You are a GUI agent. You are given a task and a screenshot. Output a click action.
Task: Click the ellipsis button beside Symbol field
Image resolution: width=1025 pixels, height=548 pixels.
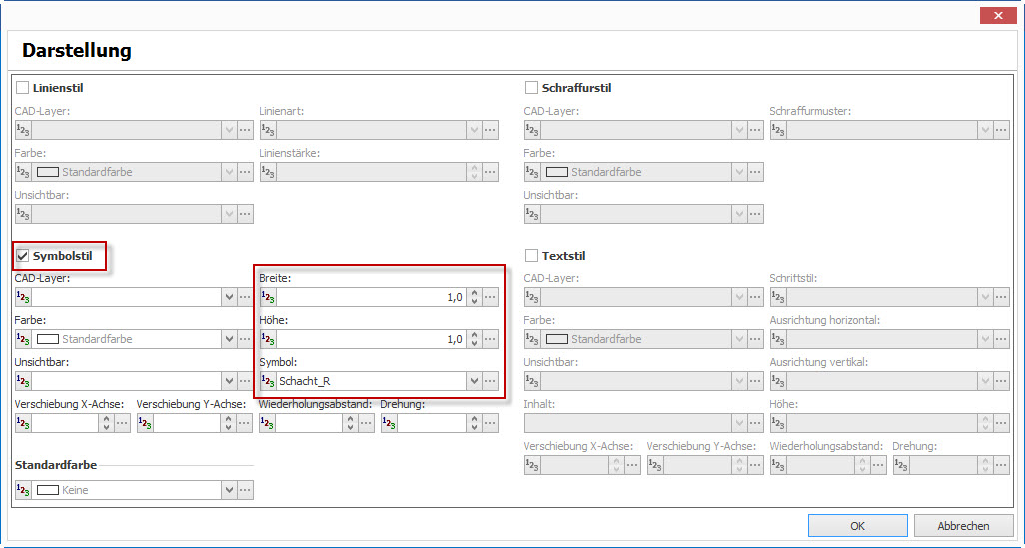tap(490, 381)
